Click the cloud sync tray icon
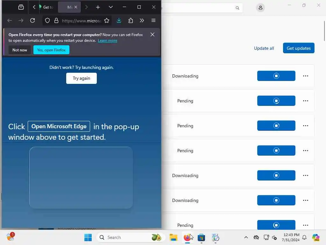This screenshot has width=326, height=245. (256, 237)
